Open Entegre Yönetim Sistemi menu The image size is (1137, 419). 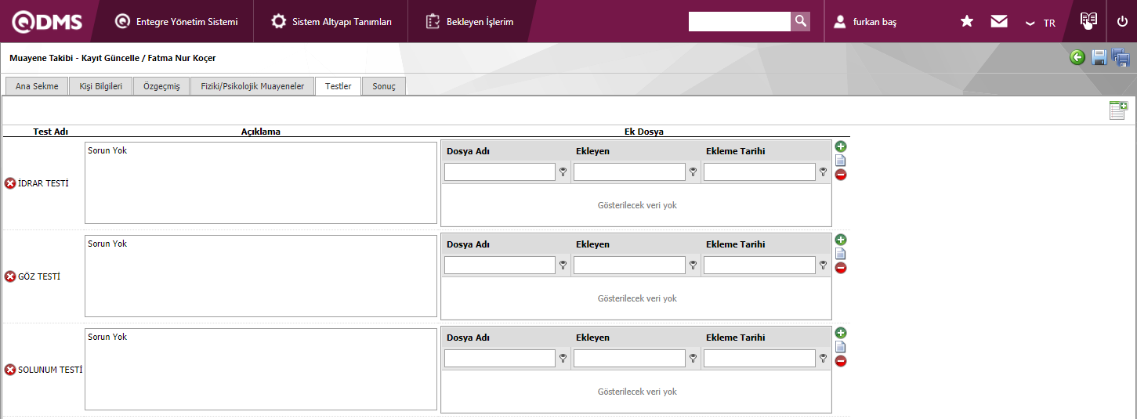click(x=176, y=22)
